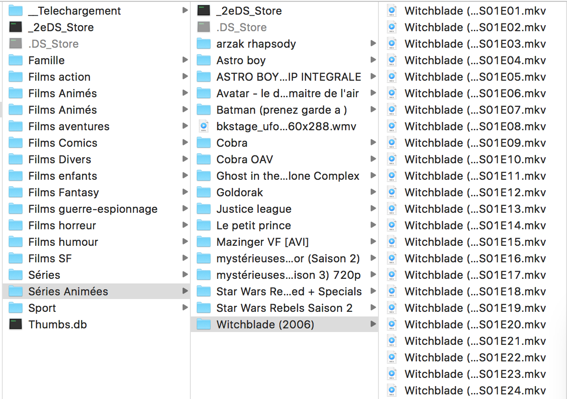The height and width of the screenshot is (399, 567).
Task: Select the ASTRO BOY...IP INTEGRALE folder name
Action: click(289, 77)
